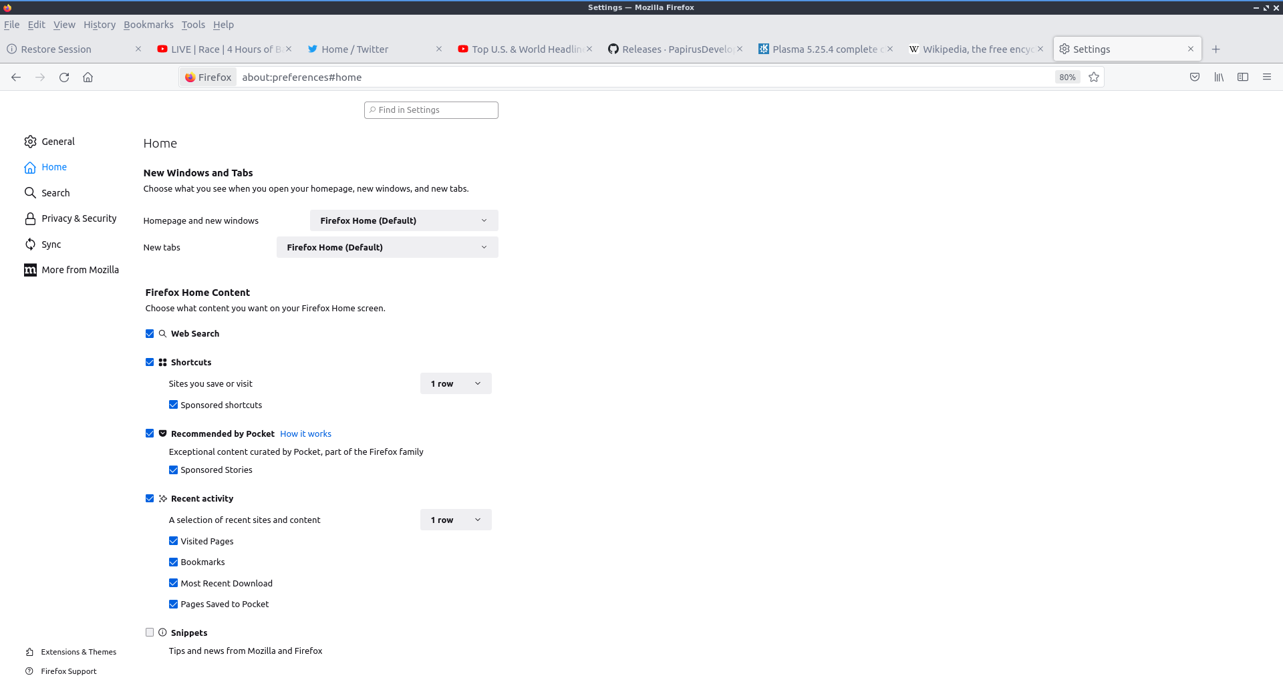The height and width of the screenshot is (700, 1283).
Task: Open a new tab with plus icon
Action: point(1216,49)
